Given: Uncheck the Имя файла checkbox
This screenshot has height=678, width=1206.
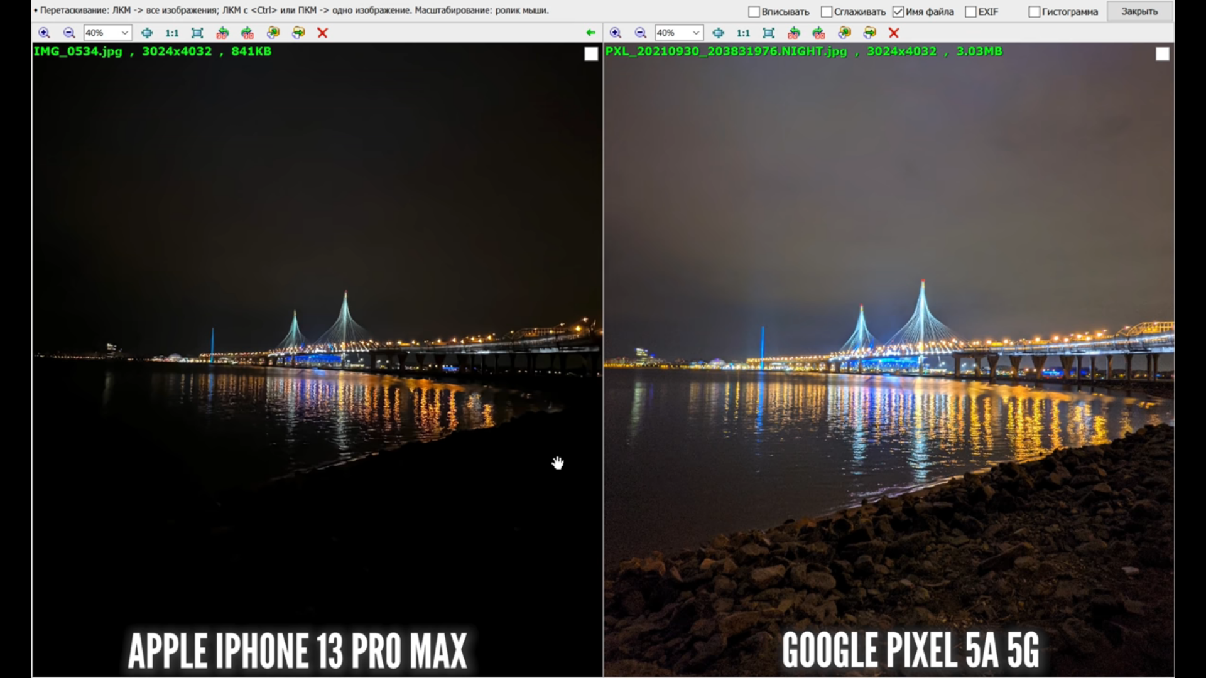Looking at the screenshot, I should pyautogui.click(x=898, y=12).
